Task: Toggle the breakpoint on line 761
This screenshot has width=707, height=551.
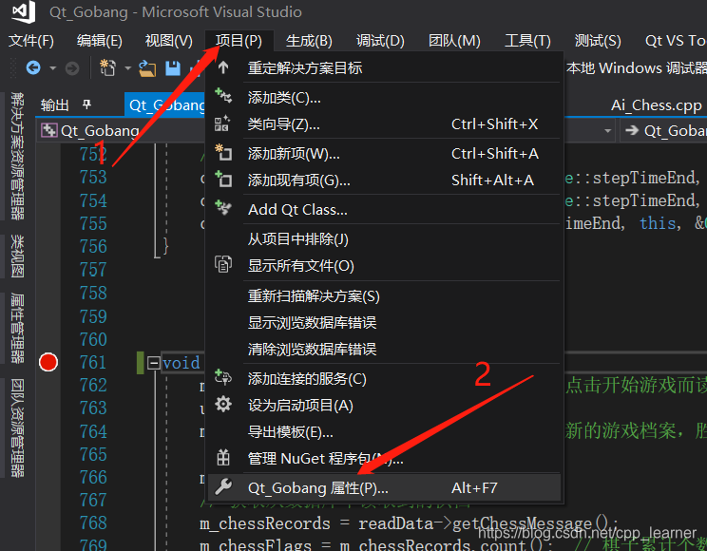Action: click(x=48, y=362)
